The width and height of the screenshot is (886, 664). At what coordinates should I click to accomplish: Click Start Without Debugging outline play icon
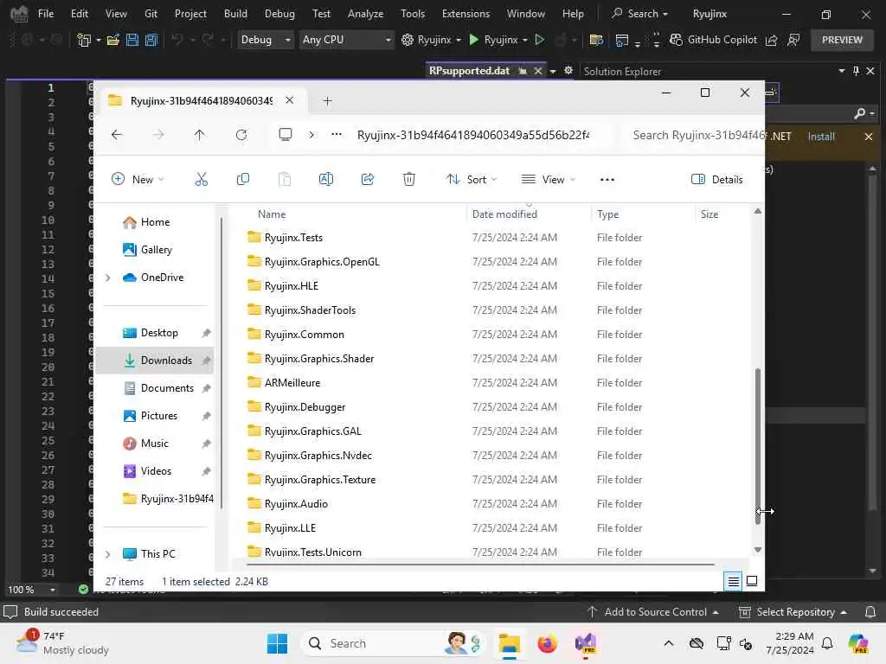click(x=540, y=40)
